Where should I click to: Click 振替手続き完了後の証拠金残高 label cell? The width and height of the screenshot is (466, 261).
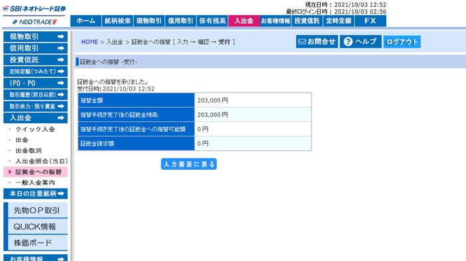(136, 115)
